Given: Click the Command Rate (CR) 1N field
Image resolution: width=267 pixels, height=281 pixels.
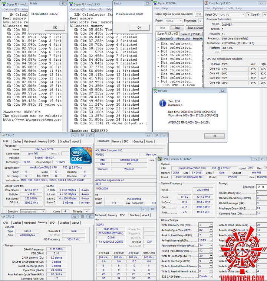Looking at the screenshot, I should point(261,213).
